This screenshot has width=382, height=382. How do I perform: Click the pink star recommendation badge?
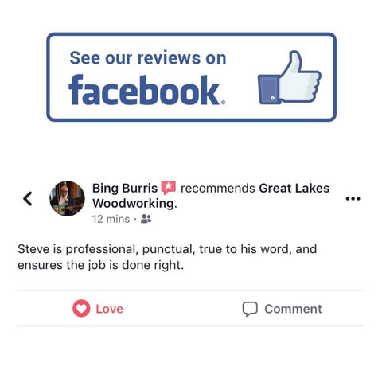point(169,187)
